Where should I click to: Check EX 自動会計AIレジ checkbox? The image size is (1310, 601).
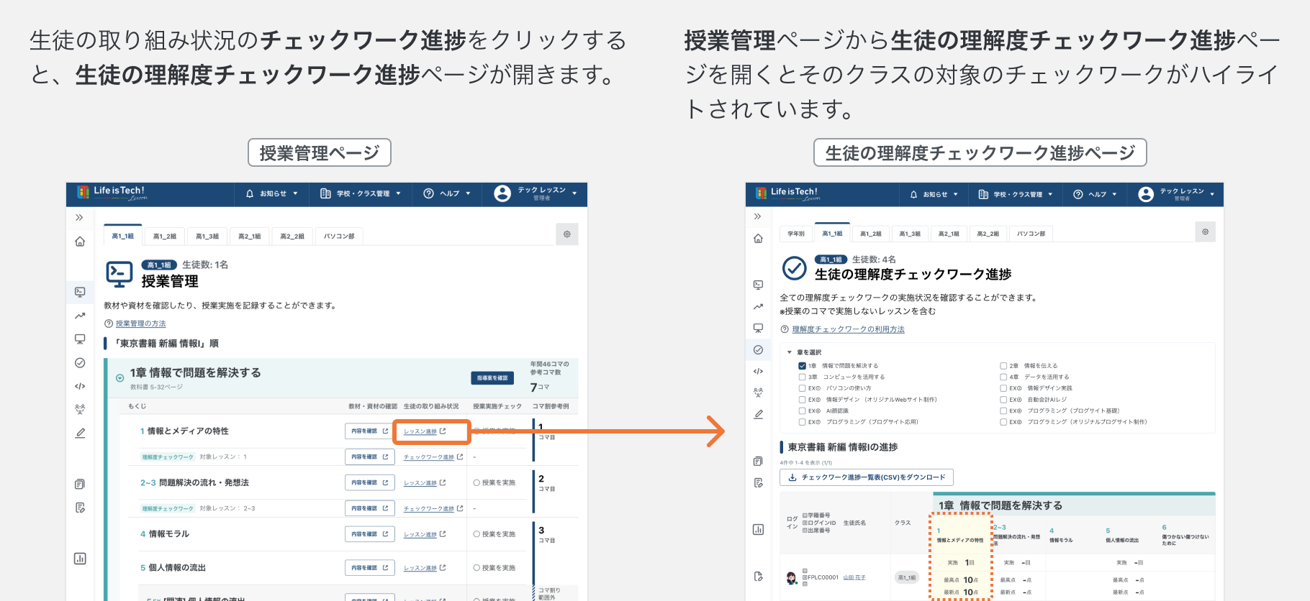point(1003,400)
